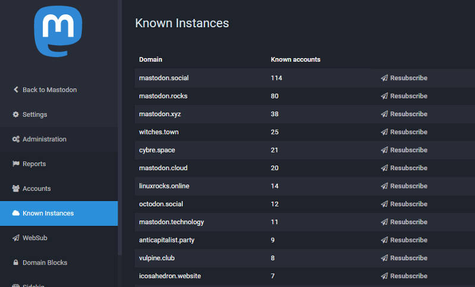This screenshot has width=475, height=287.
Task: Click the linuxrocks.online domain cell
Action: tap(164, 186)
